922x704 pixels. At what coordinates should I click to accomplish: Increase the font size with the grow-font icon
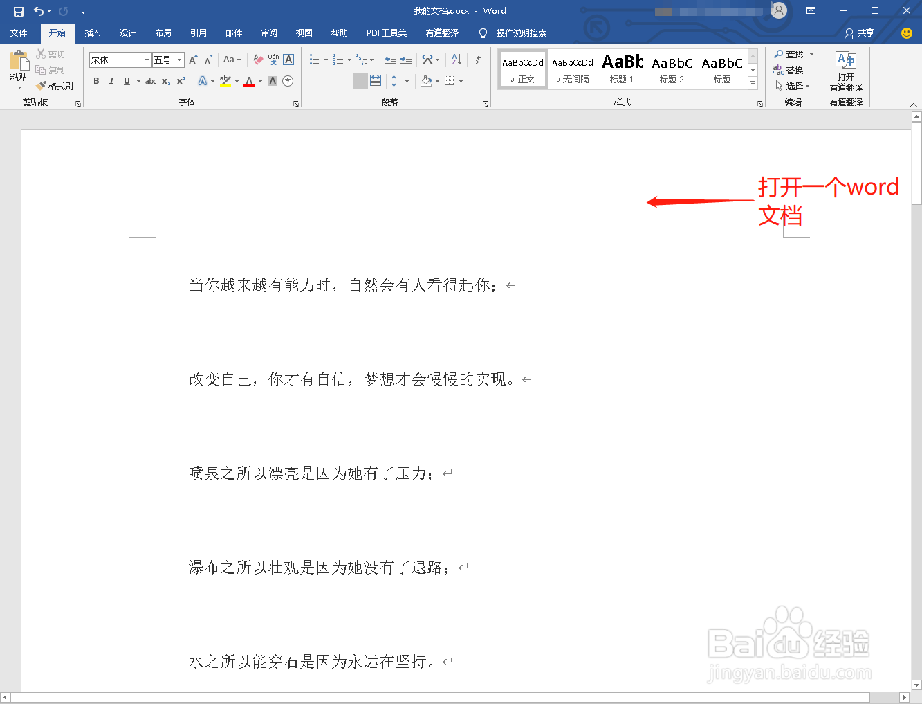point(193,60)
